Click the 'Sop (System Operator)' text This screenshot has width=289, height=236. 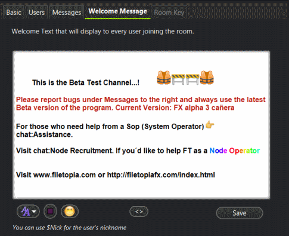click(165, 127)
